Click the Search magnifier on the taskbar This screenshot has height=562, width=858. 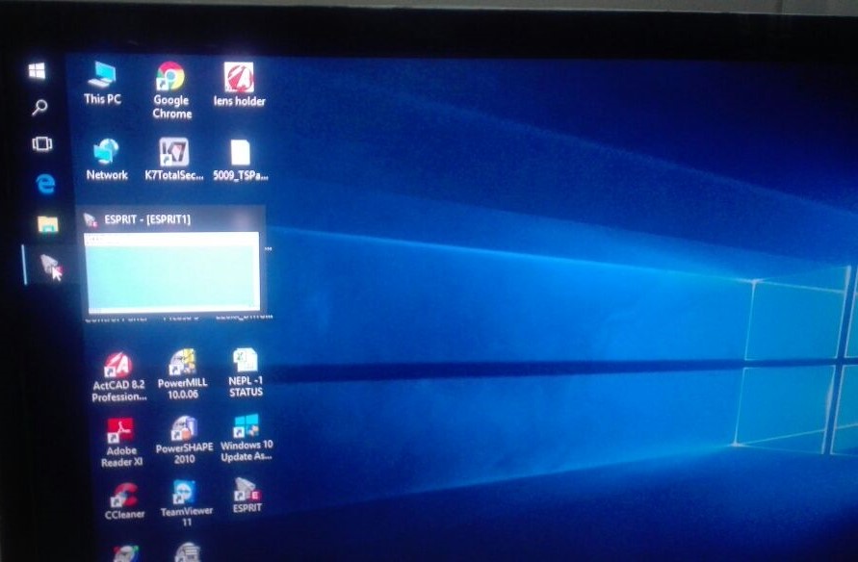pyautogui.click(x=39, y=108)
